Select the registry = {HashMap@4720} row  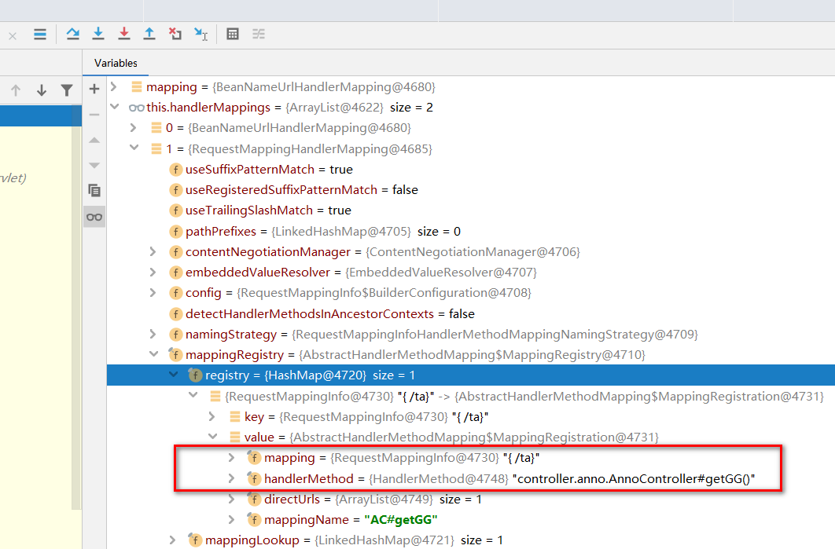click(471, 375)
